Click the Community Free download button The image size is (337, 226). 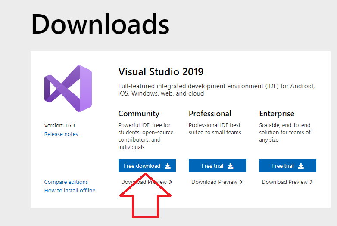click(147, 166)
